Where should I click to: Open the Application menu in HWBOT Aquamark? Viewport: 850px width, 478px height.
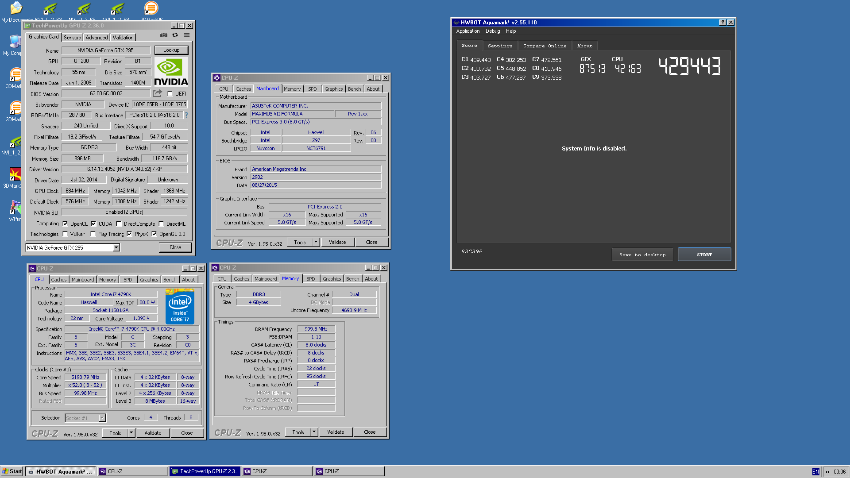(x=468, y=31)
